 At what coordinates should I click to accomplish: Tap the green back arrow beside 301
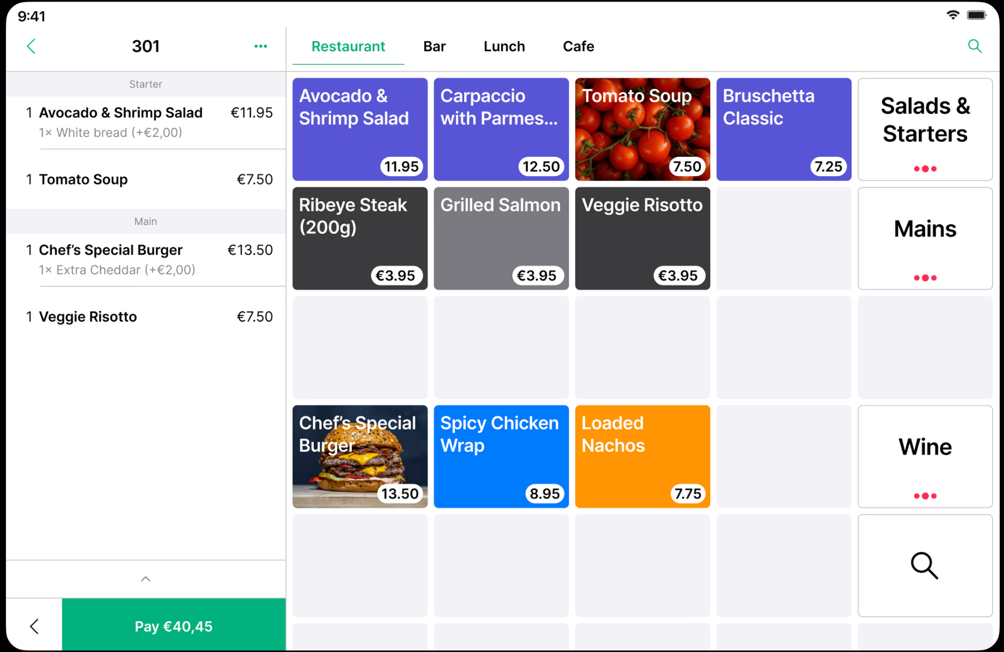[x=31, y=46]
